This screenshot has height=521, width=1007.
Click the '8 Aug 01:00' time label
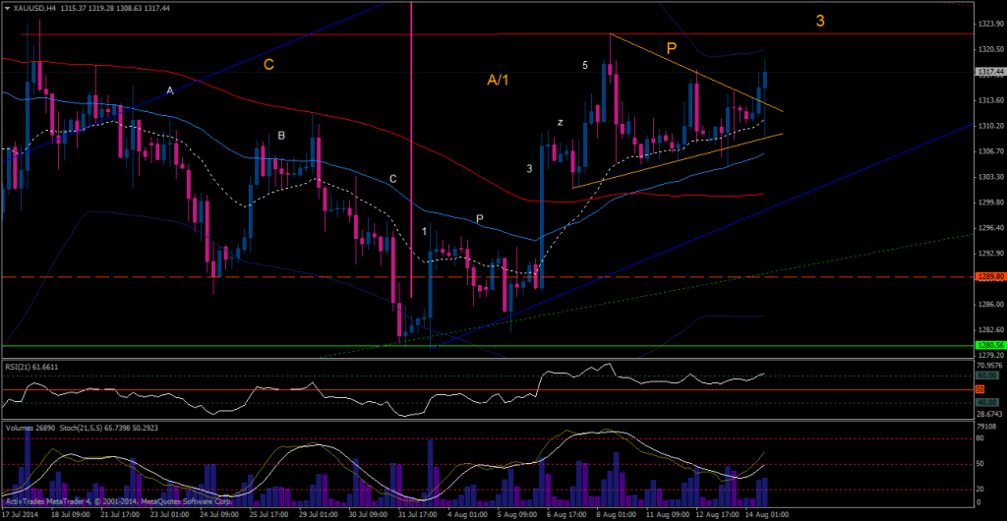tap(617, 515)
